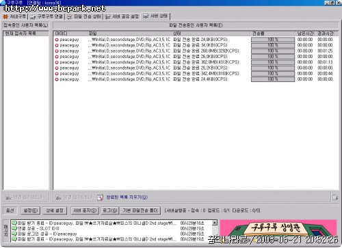Select status text '파일 전송 완료 302.8MB'
Image resolution: width=342 pixels, height=248 pixels.
pyautogui.click(x=206, y=62)
